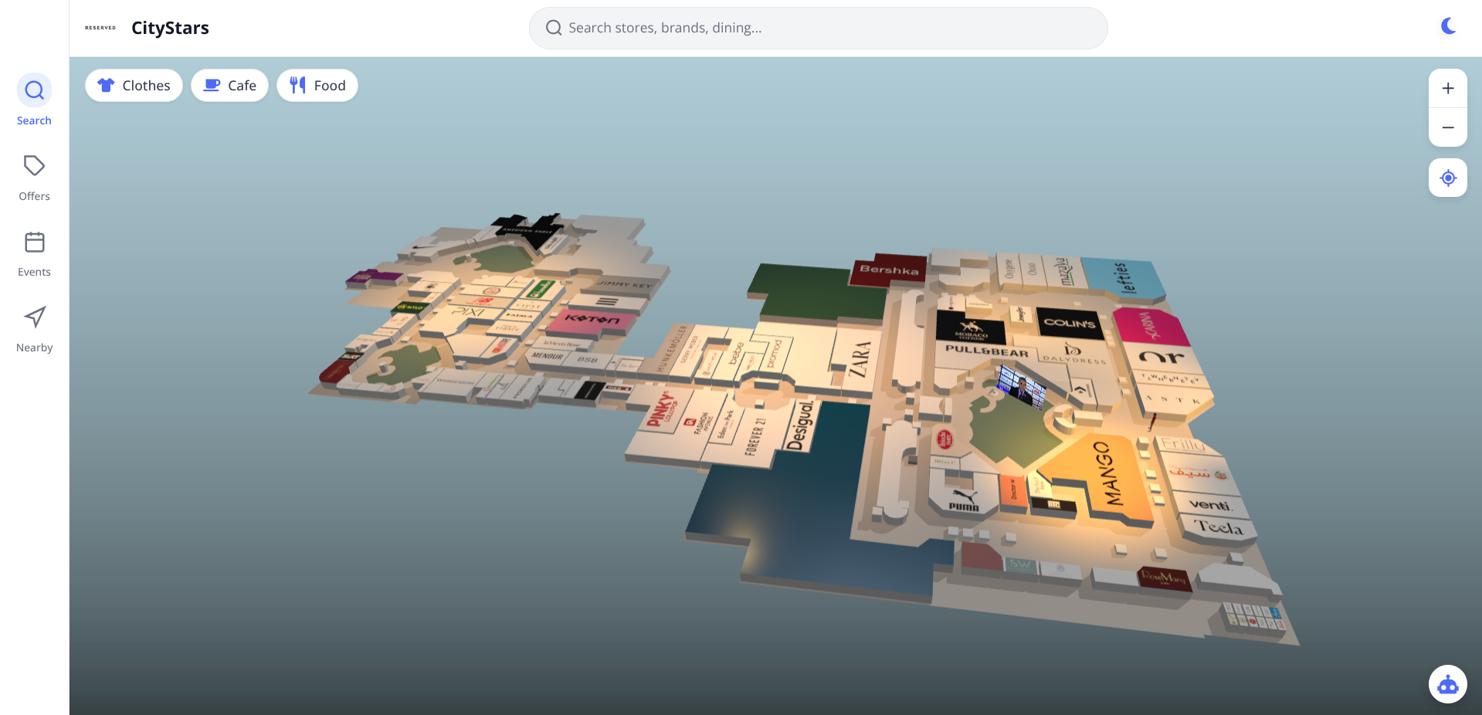
Task: Toggle dark mode with the moon icon
Action: click(1448, 25)
